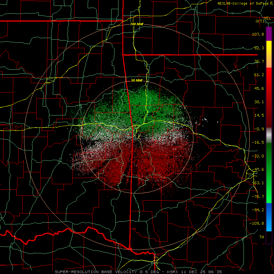This screenshot has height=274, width=274.
Task: Pick the gray near-zero segment of the color bar
Action: pos(269,135)
